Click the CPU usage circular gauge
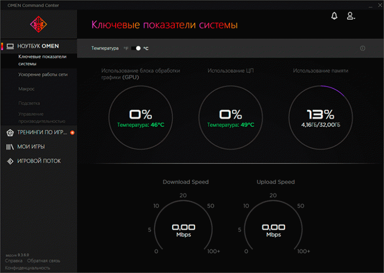Image resolution: width=384 pixels, height=273 pixels. click(x=231, y=118)
